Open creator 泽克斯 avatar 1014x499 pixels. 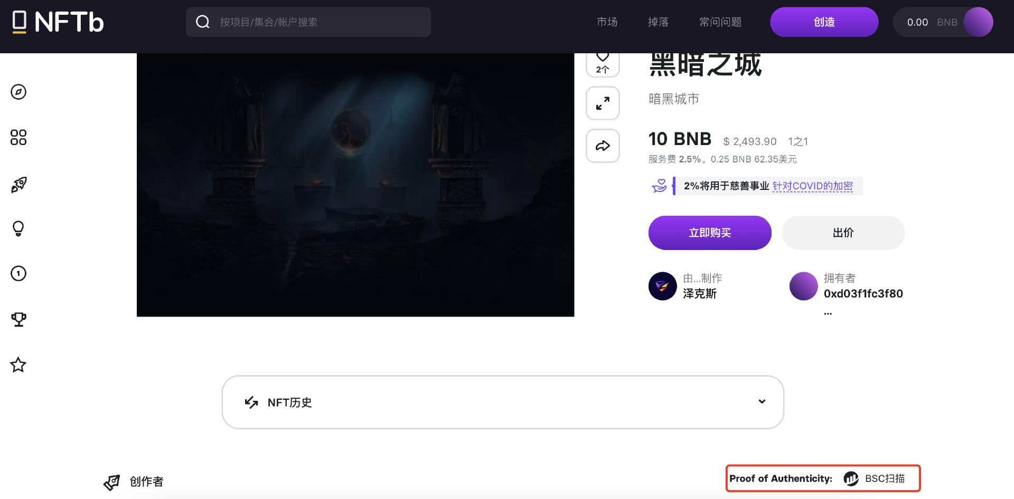tap(663, 286)
